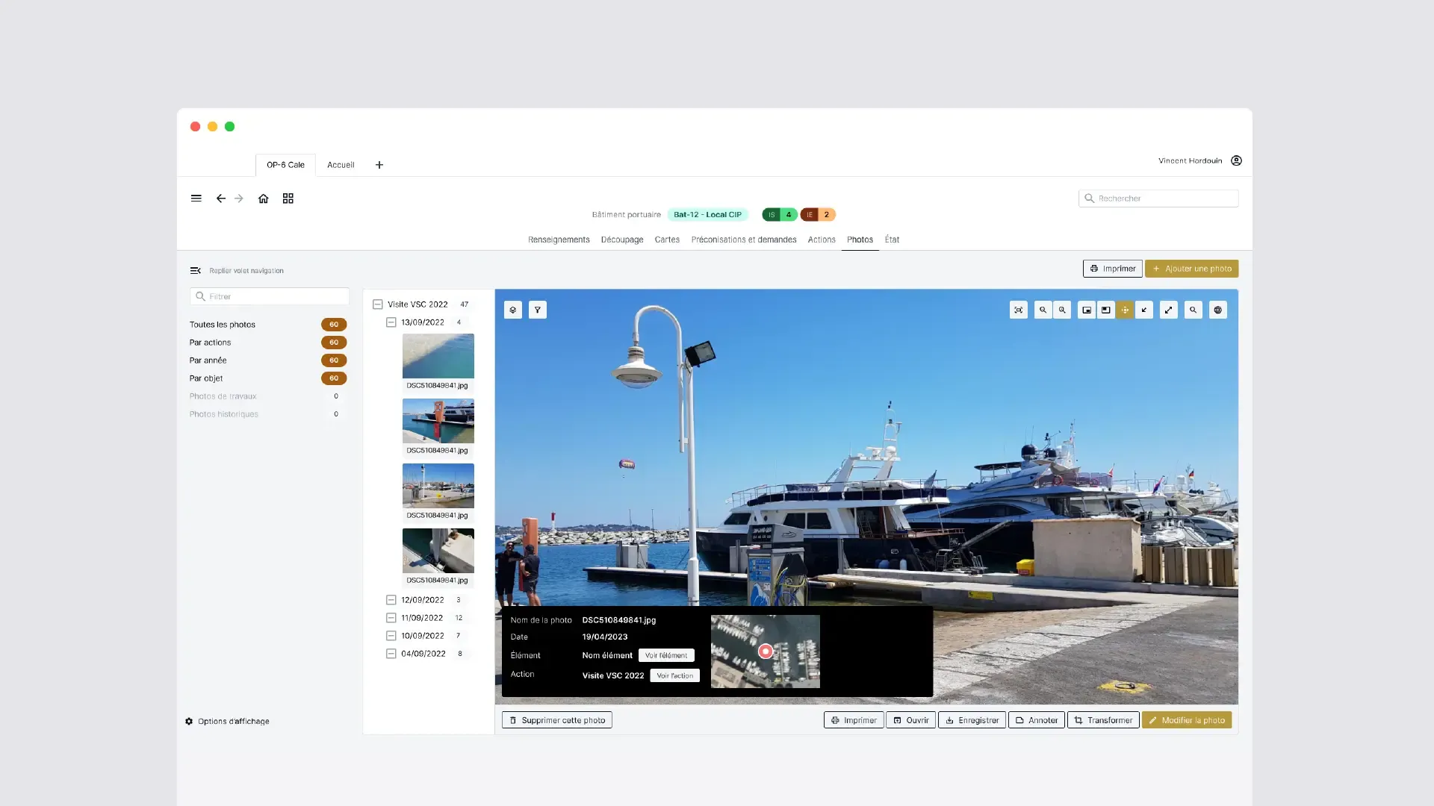Click the fullscreen expand arrows icon

[x=1168, y=310]
